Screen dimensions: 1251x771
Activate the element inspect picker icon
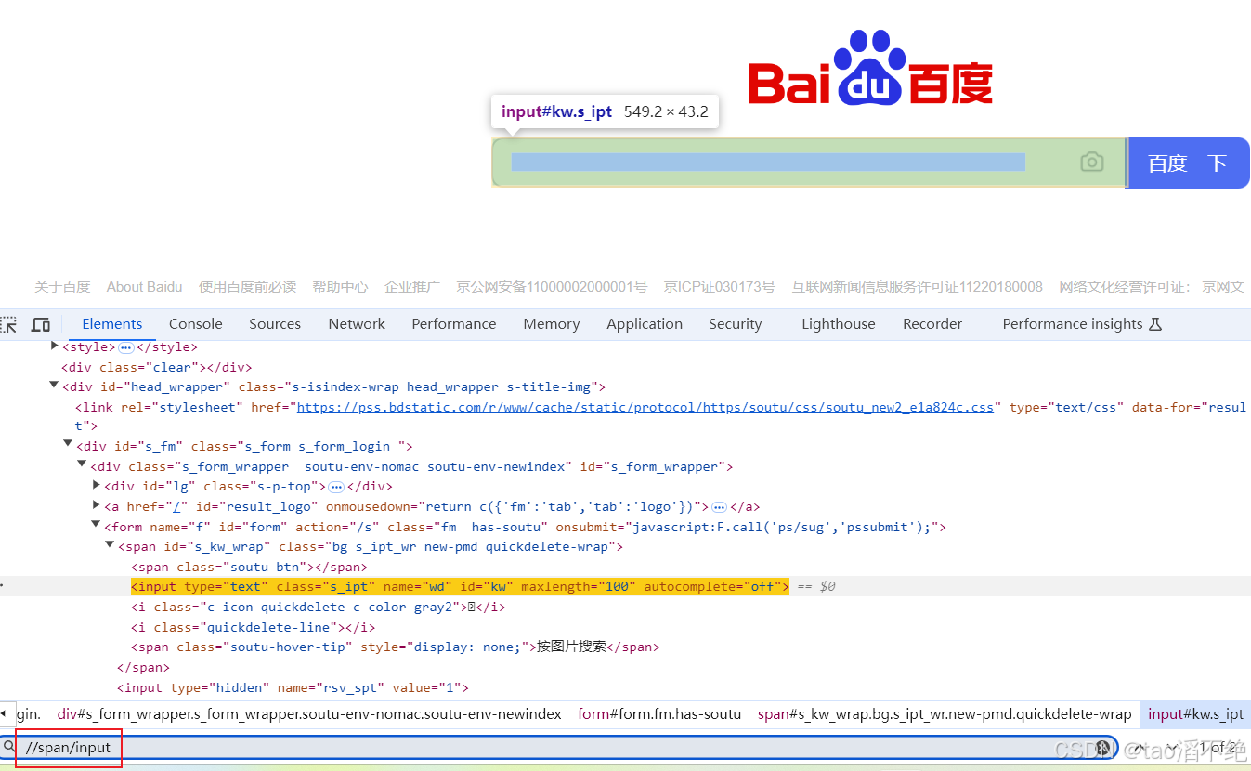coord(7,324)
